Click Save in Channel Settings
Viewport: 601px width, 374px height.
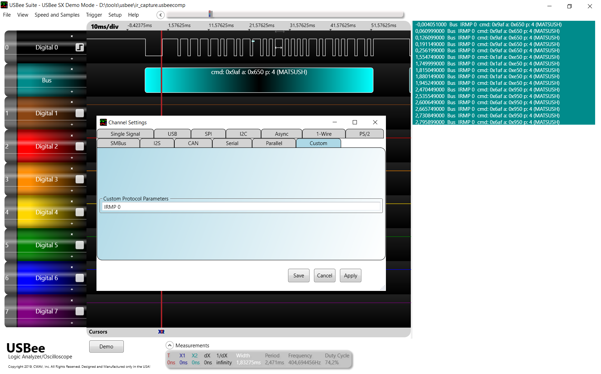coord(299,276)
